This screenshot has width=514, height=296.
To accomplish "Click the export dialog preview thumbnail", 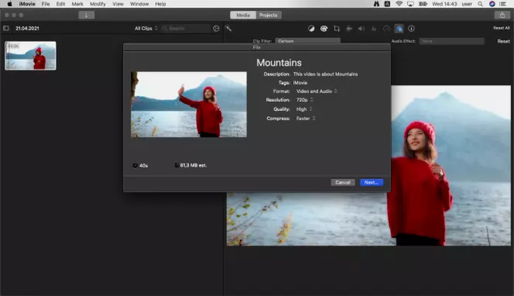I will 189,105.
